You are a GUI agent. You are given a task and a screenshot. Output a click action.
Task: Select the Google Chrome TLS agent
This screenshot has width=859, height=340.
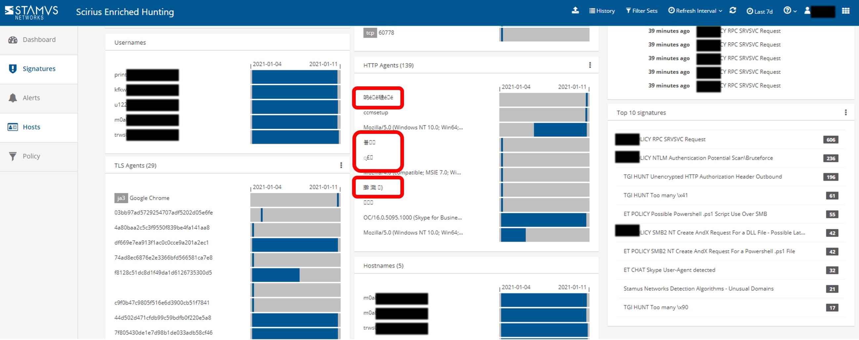coord(149,198)
